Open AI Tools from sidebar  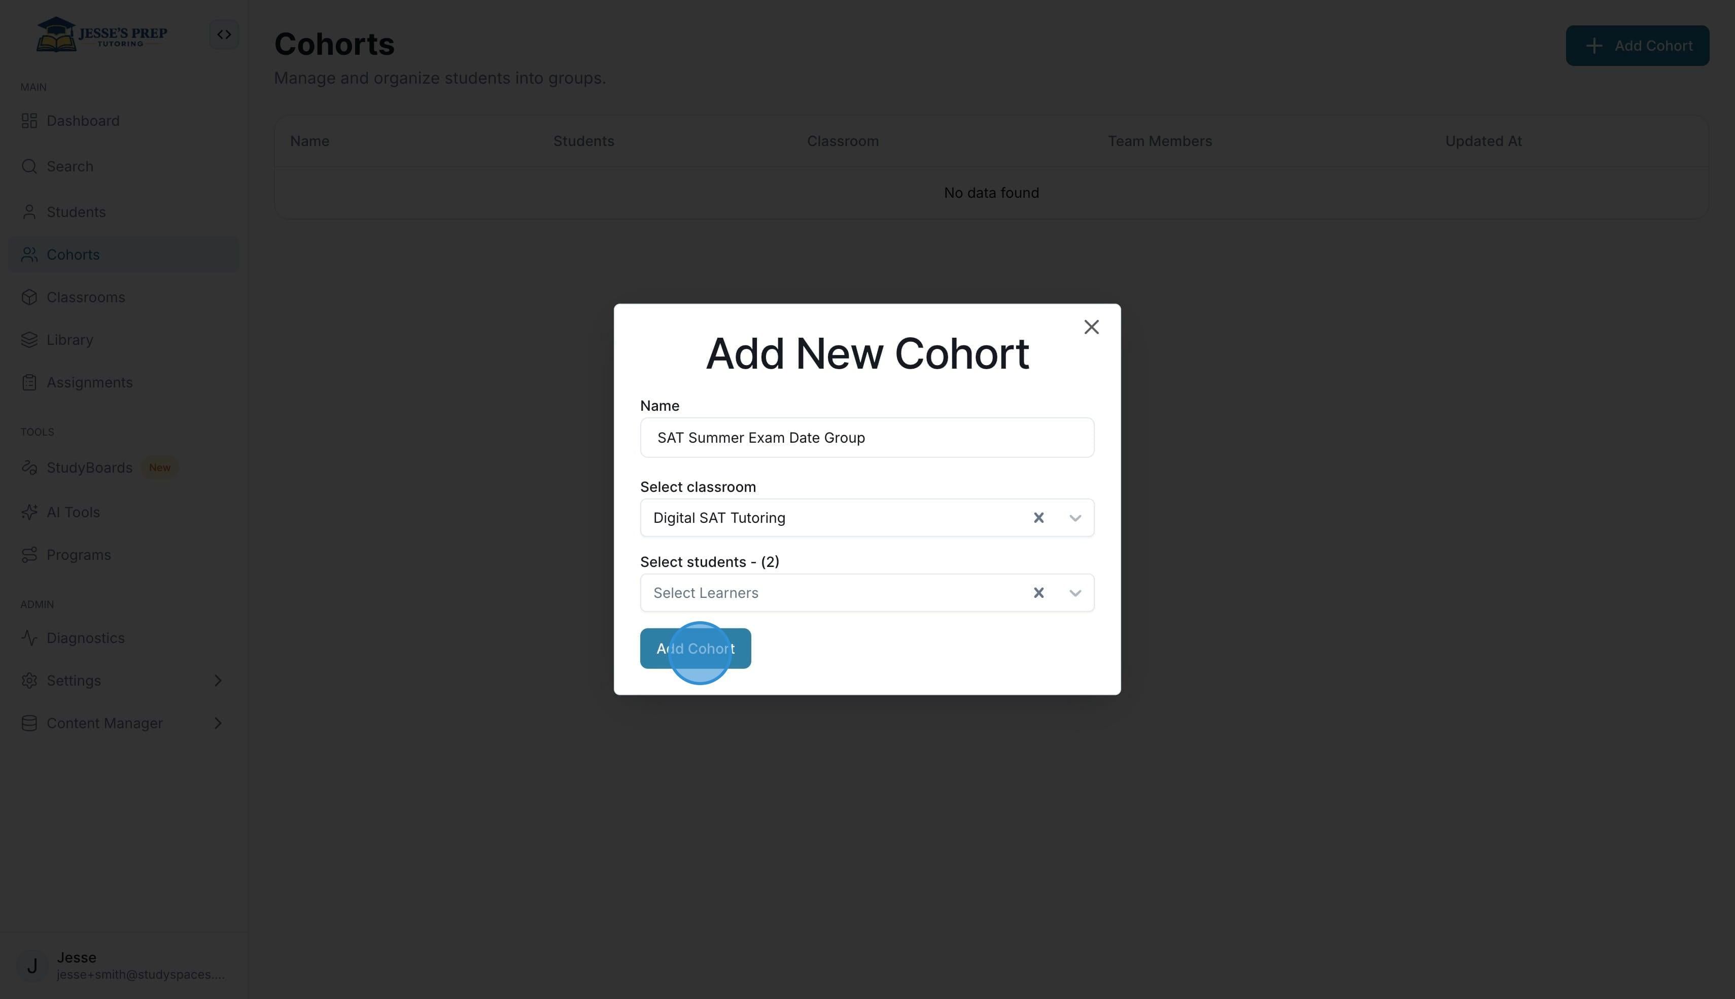[x=74, y=512]
